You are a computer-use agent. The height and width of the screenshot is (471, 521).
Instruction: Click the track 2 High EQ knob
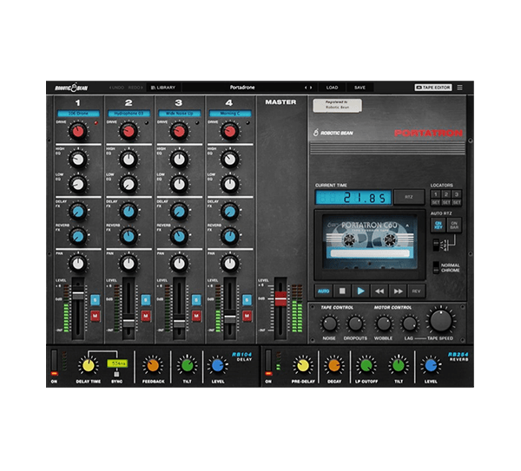click(129, 160)
